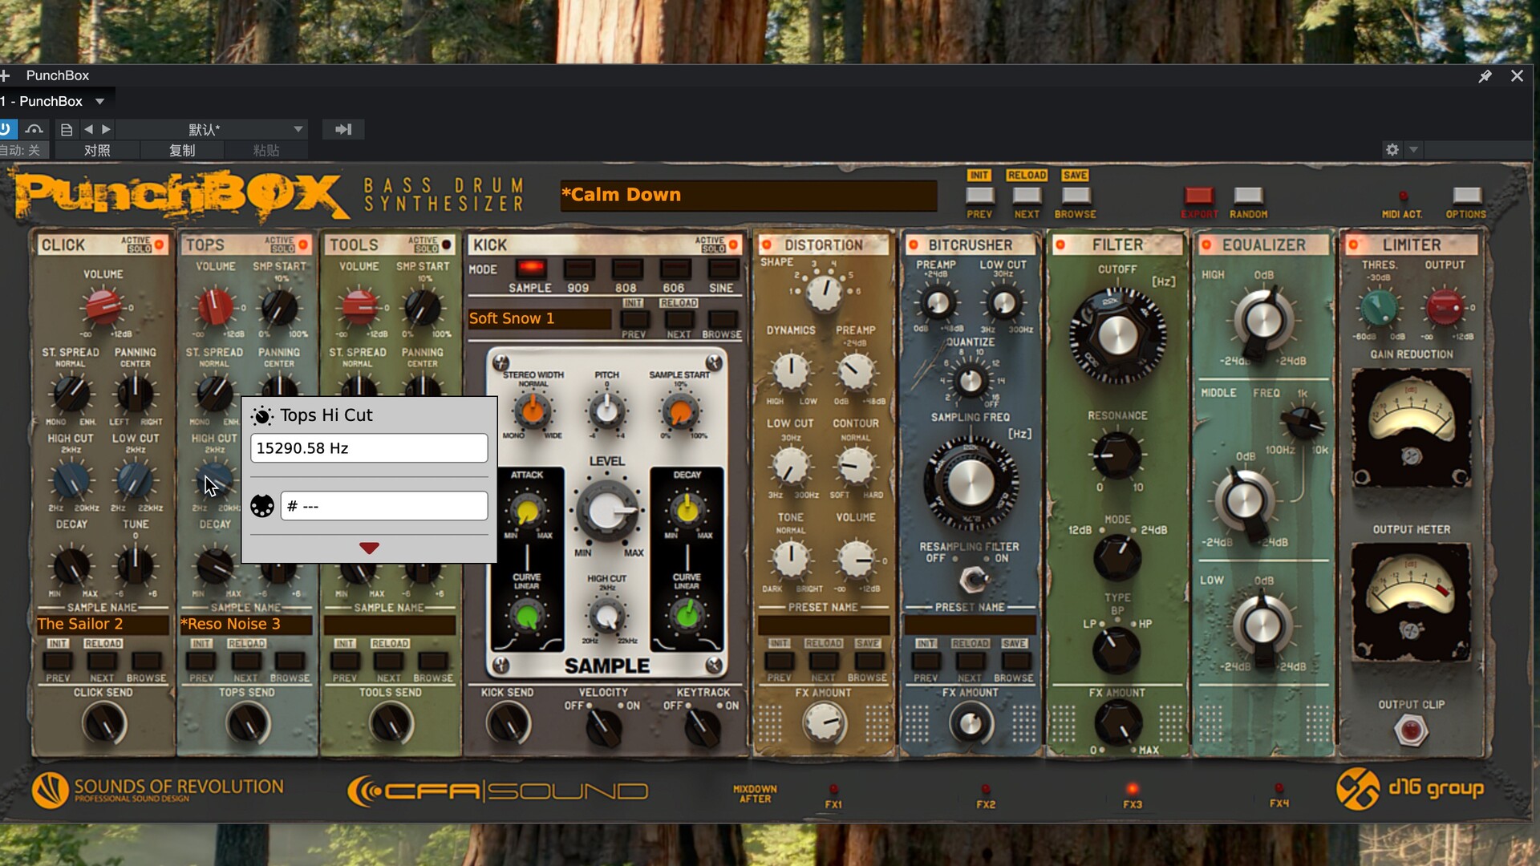Click the MIDI connector icon in popup
Image resolution: width=1540 pixels, height=866 pixels.
[262, 506]
